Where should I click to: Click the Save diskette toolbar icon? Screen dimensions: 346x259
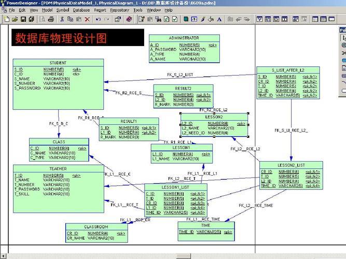pos(23,19)
